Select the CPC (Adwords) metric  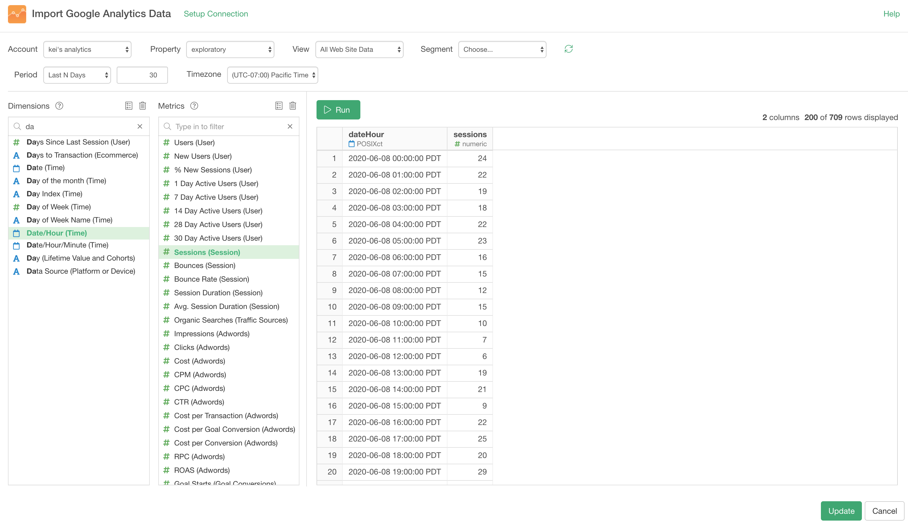pos(229,388)
